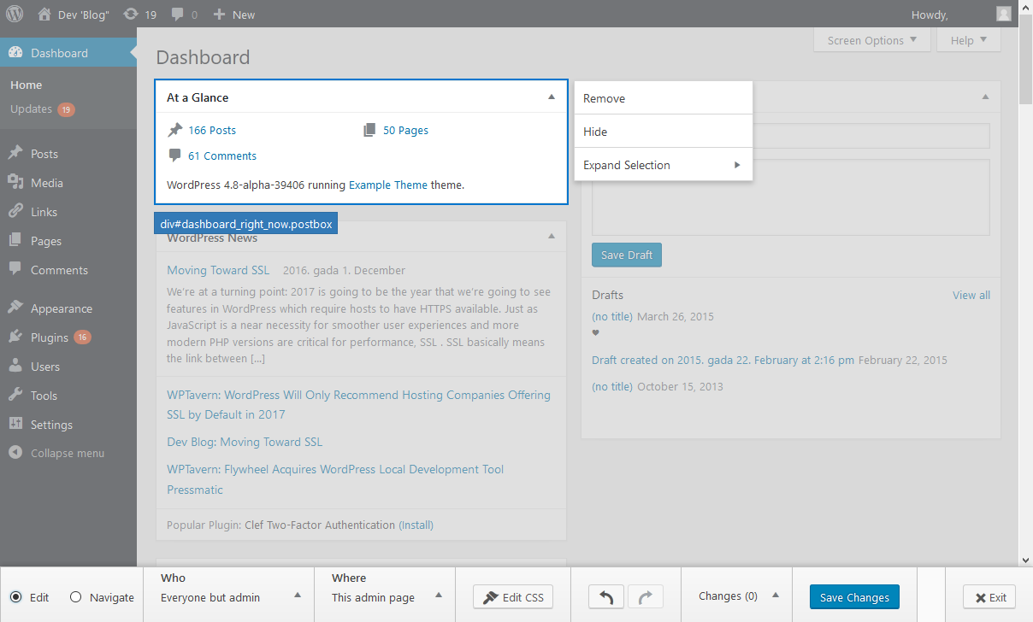Collapse the Quick Draft widget arrow
1033x622 pixels.
(985, 97)
